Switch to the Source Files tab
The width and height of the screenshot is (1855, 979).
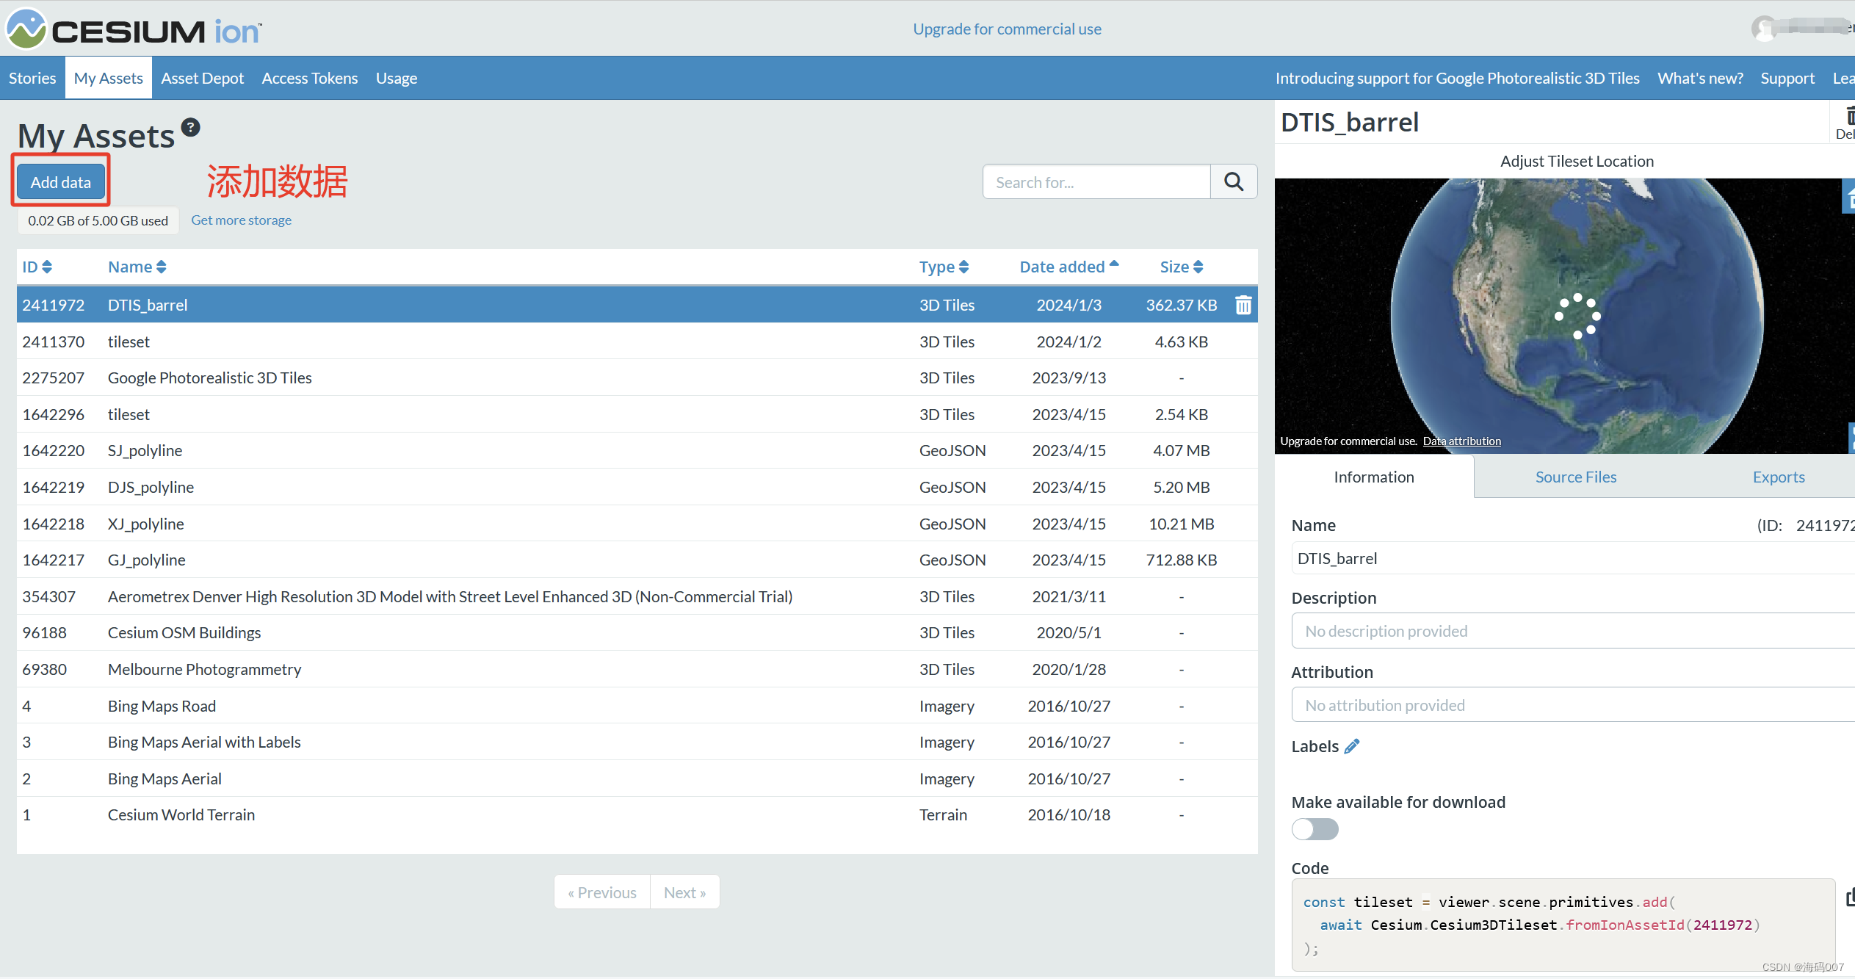[1576, 477]
